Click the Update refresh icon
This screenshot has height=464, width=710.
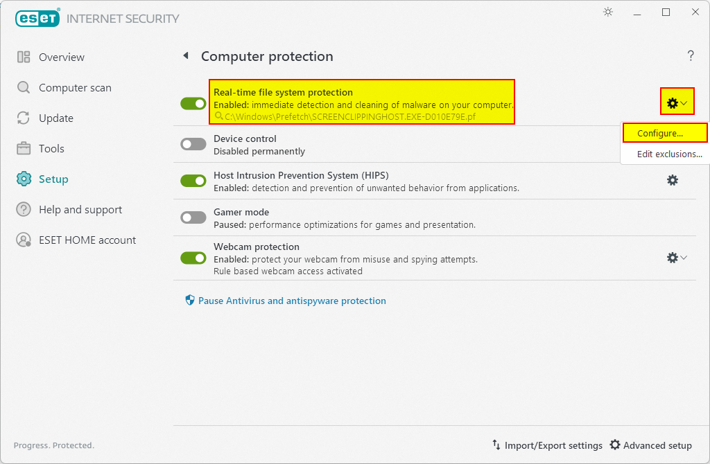tap(24, 118)
